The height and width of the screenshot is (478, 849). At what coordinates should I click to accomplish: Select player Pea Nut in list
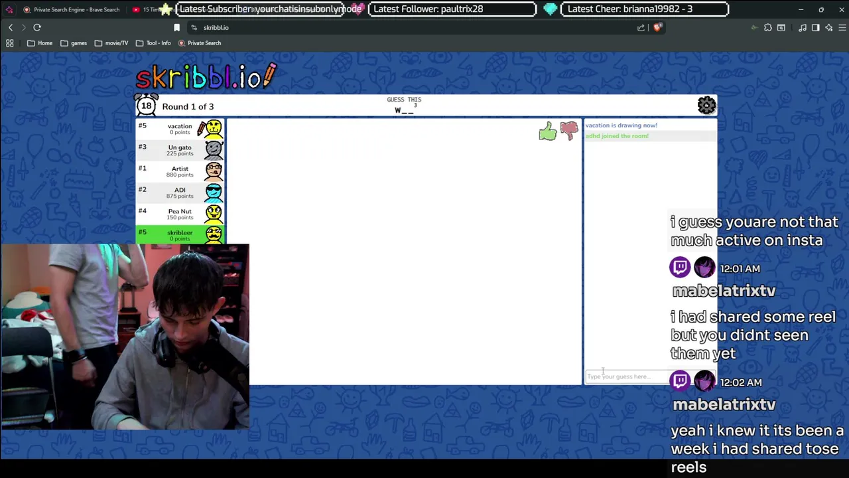[x=180, y=214]
